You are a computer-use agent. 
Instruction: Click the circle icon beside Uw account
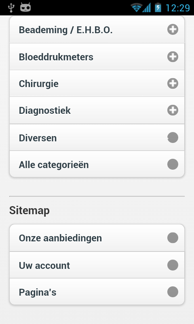(173, 265)
